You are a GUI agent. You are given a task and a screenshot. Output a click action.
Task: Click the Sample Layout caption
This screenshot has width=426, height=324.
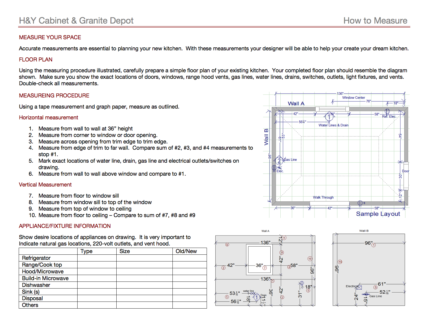378,214
